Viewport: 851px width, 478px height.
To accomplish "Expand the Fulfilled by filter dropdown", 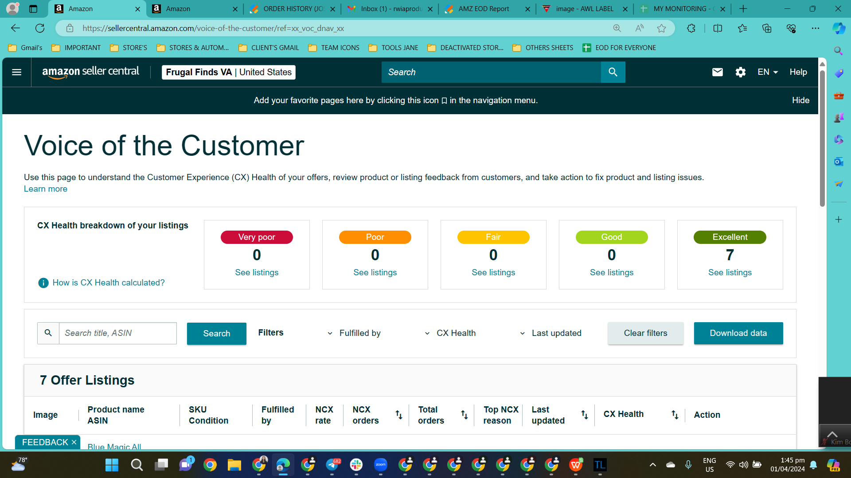I will [x=355, y=333].
